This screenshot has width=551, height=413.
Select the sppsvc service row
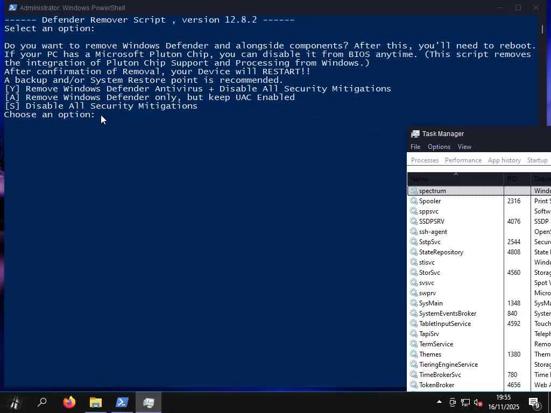[479, 211]
